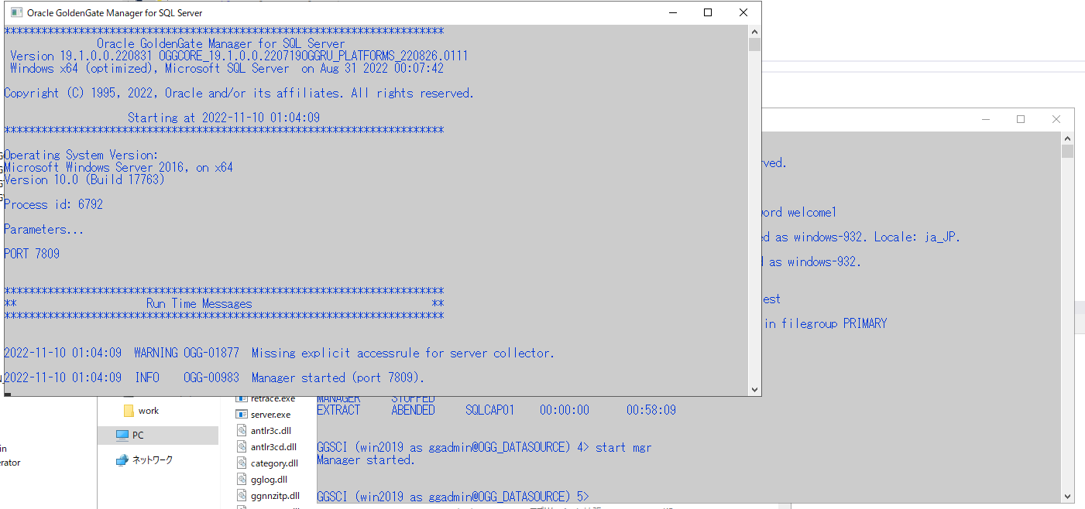Click the Manager window scrollbar down arrow
The image size is (1085, 509).
(x=754, y=389)
